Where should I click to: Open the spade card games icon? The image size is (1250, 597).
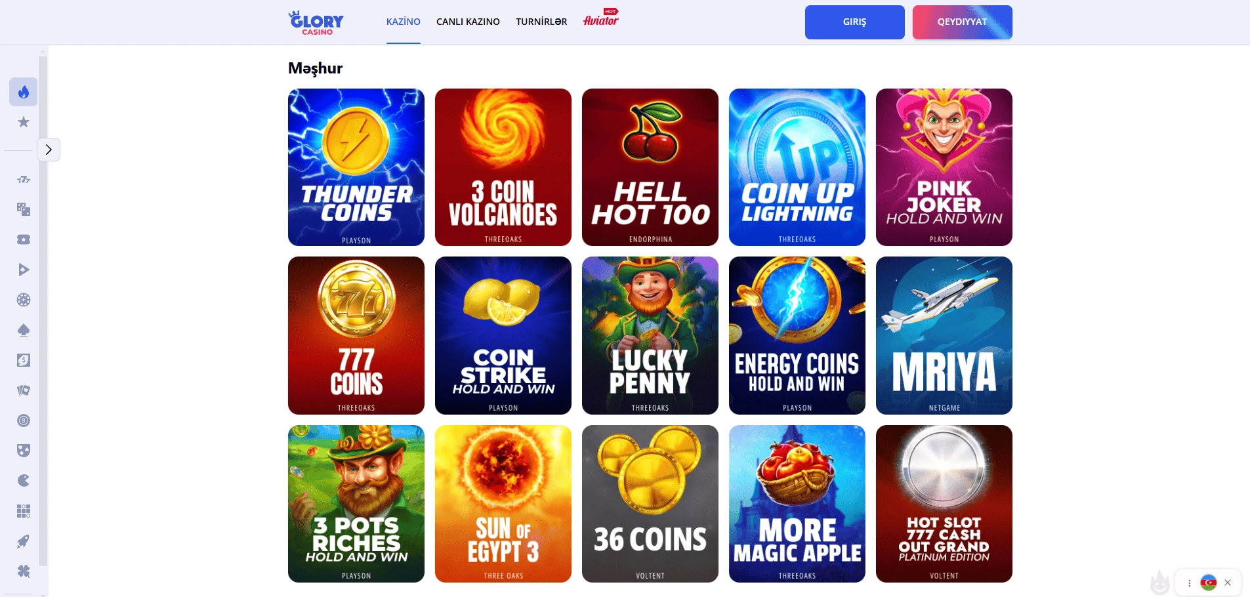pyautogui.click(x=24, y=330)
